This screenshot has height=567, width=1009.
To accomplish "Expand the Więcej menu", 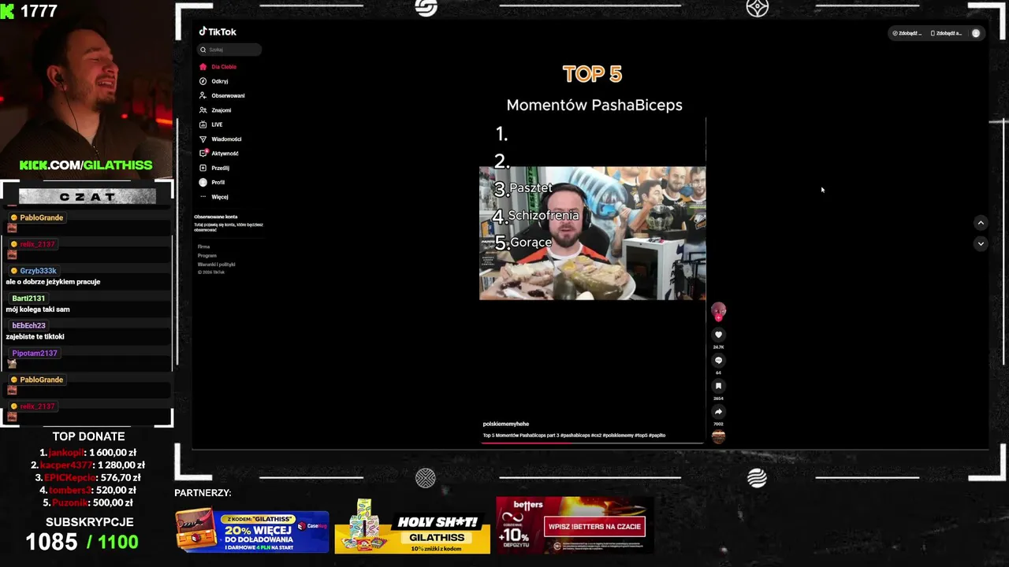I will tap(214, 197).
